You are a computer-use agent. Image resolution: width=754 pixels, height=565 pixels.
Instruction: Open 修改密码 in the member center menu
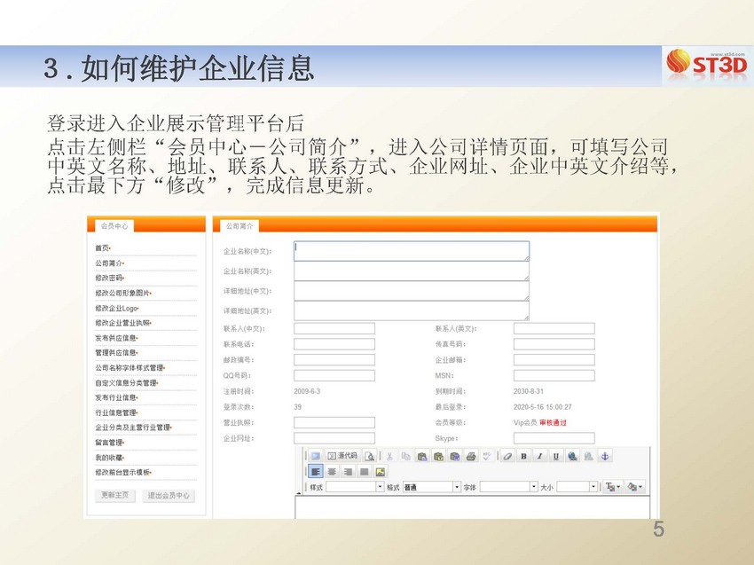[109, 278]
